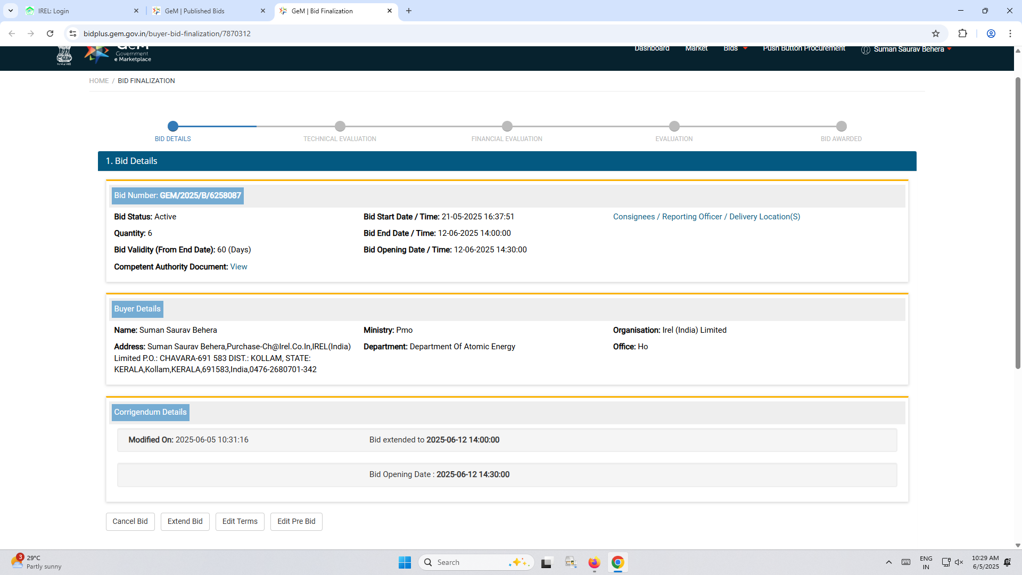Click the browser back arrow
Image resolution: width=1022 pixels, height=575 pixels.
(12, 34)
